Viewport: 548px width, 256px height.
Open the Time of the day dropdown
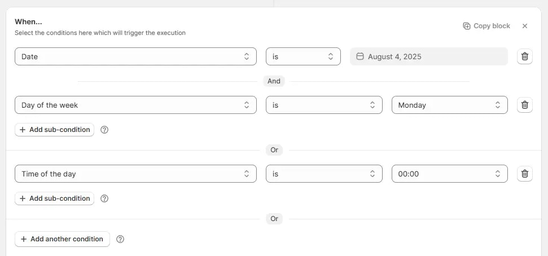pyautogui.click(x=135, y=174)
